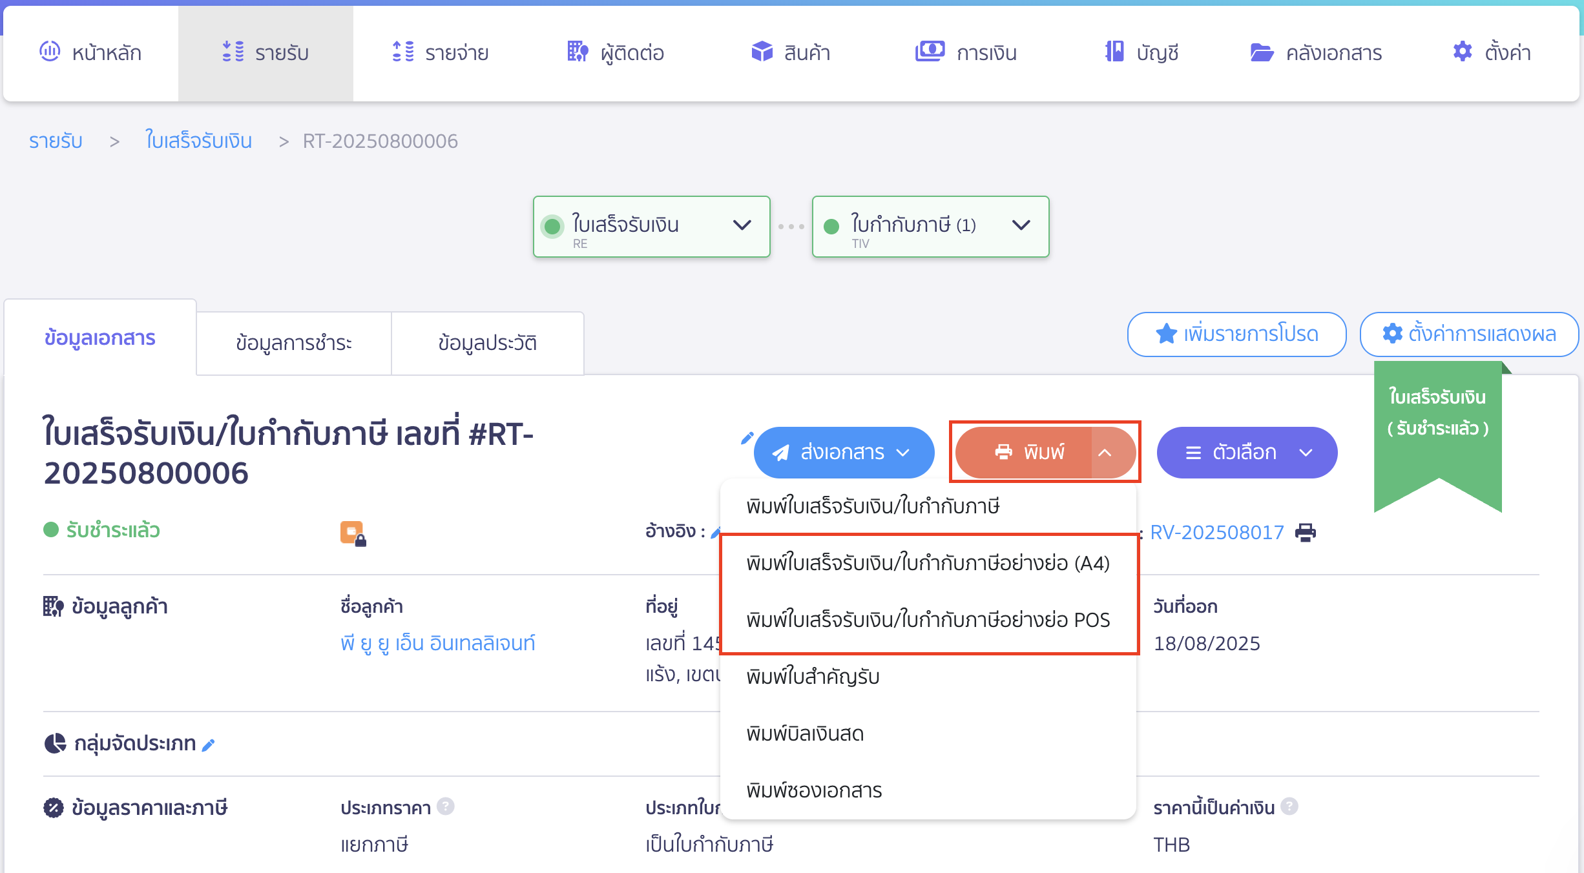Click the pencil edit icon beside document title
1584x873 pixels.
pos(747,438)
